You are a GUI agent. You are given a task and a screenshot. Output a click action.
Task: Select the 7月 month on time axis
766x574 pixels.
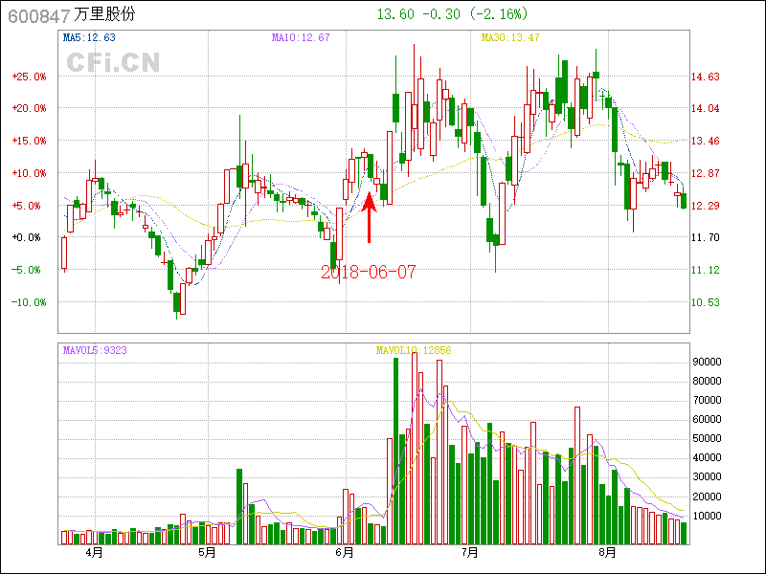pos(469,553)
